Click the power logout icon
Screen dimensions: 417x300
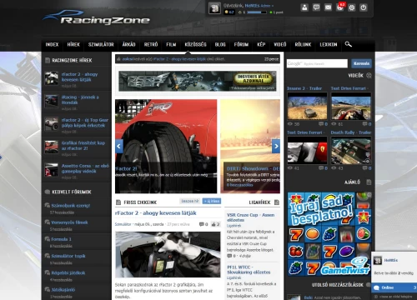click(364, 7)
